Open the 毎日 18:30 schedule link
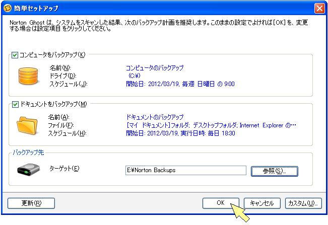 (x=180, y=133)
